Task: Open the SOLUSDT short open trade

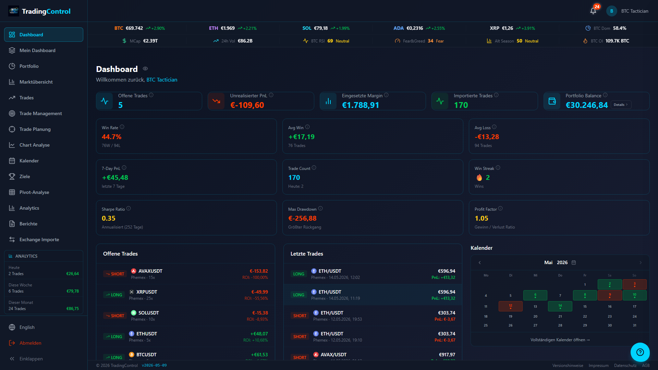Action: click(185, 316)
